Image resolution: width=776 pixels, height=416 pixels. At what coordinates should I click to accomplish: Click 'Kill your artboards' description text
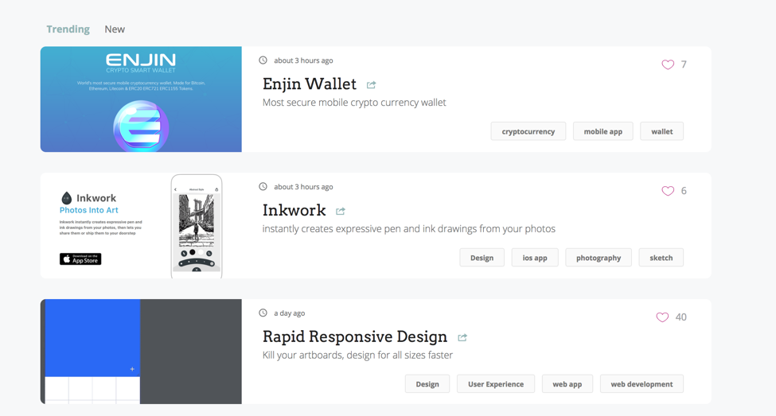pos(357,356)
